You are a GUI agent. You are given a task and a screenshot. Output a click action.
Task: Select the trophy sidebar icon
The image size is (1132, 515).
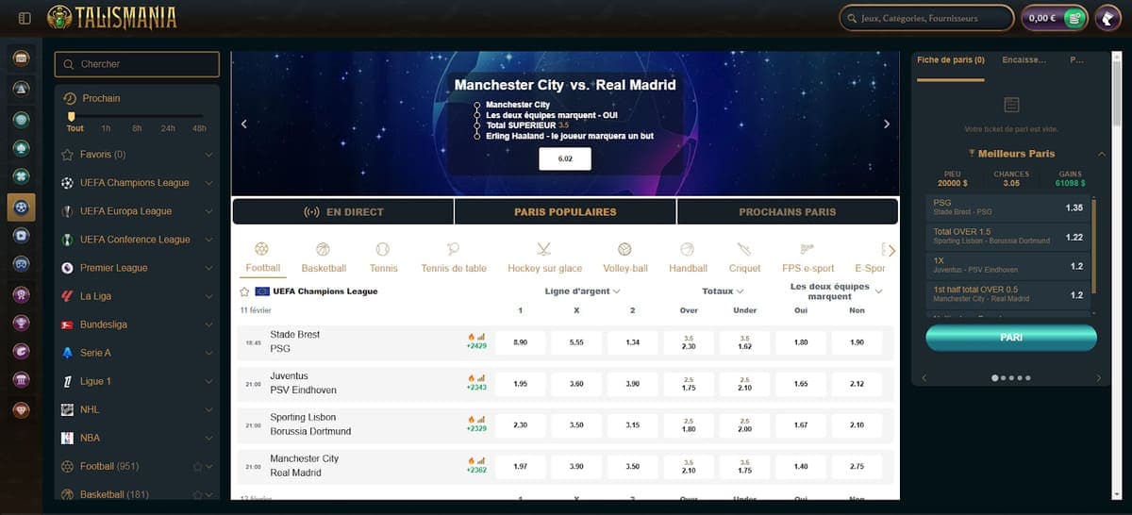point(21,323)
